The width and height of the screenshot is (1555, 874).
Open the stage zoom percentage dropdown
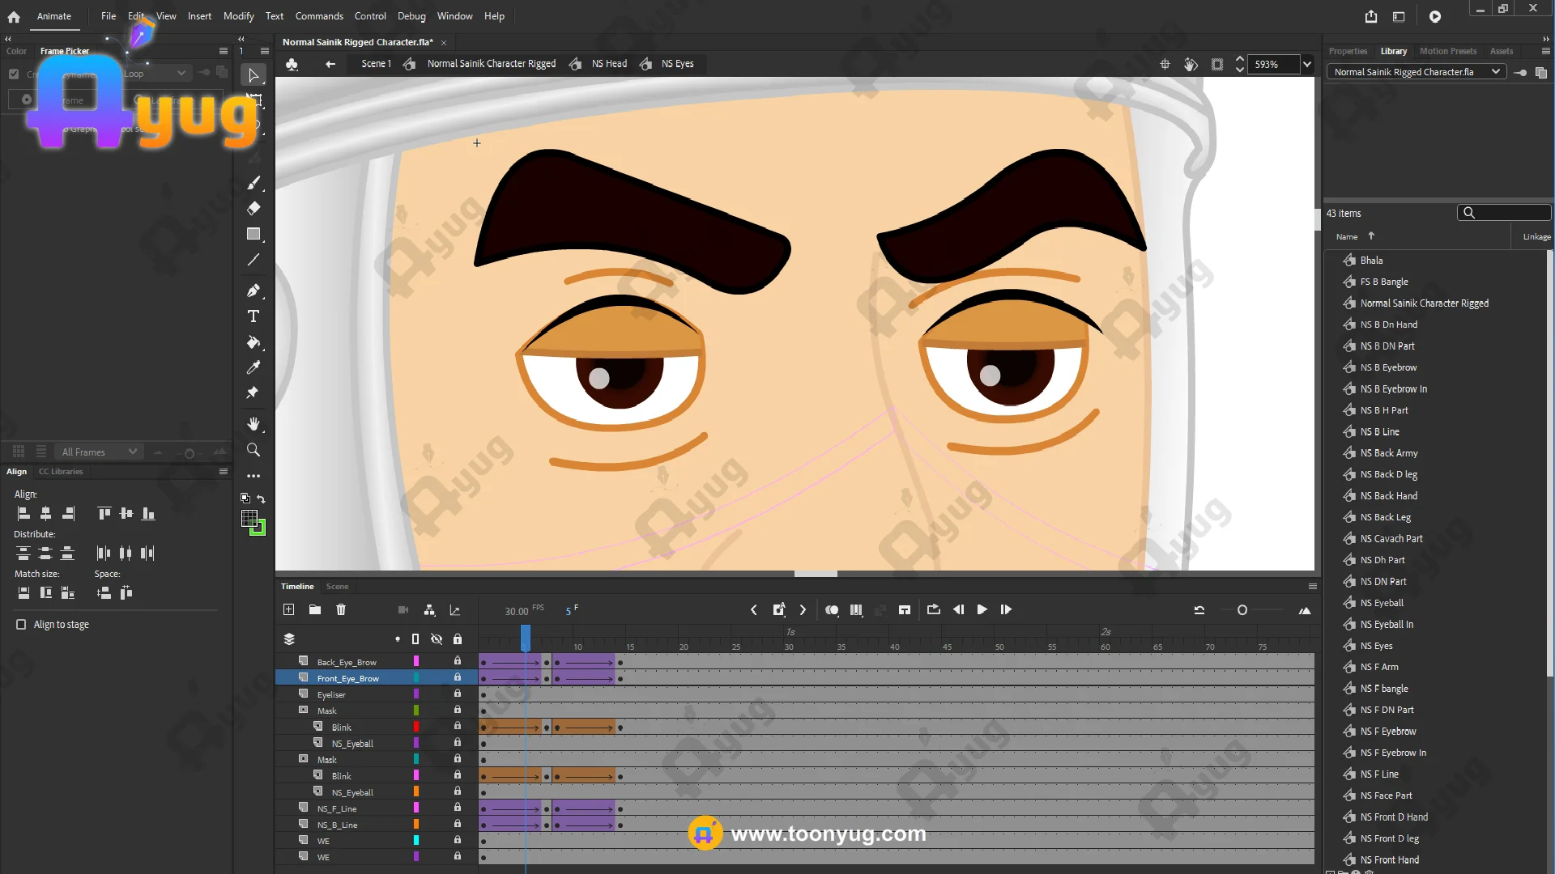click(x=1306, y=64)
